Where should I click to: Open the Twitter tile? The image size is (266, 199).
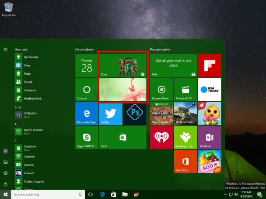[111, 114]
